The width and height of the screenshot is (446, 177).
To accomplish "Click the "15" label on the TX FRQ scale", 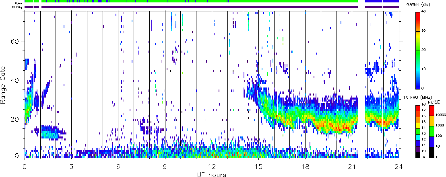I will (423, 122).
